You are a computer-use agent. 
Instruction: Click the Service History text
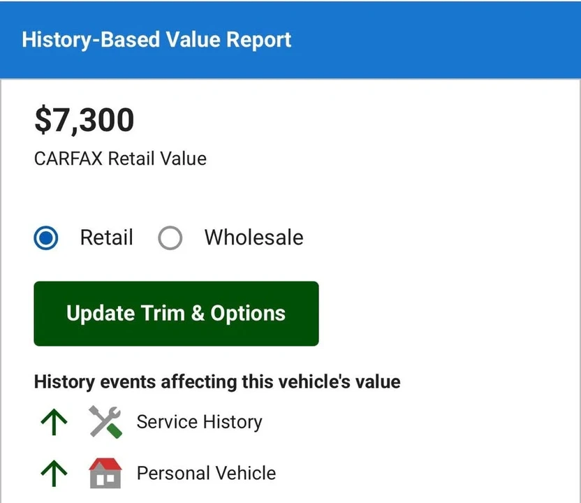(199, 422)
